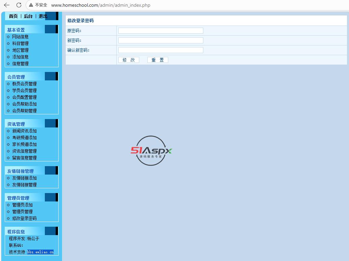This screenshot has height=261, width=349.
Task: Click the bbs.ewliao.cn support link
Action: [x=40, y=252]
